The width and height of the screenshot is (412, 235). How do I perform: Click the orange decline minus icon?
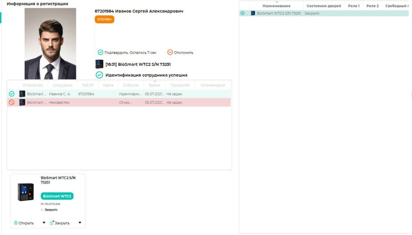tap(170, 53)
